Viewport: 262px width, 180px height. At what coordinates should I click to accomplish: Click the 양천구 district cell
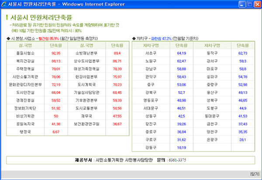(x=212, y=132)
